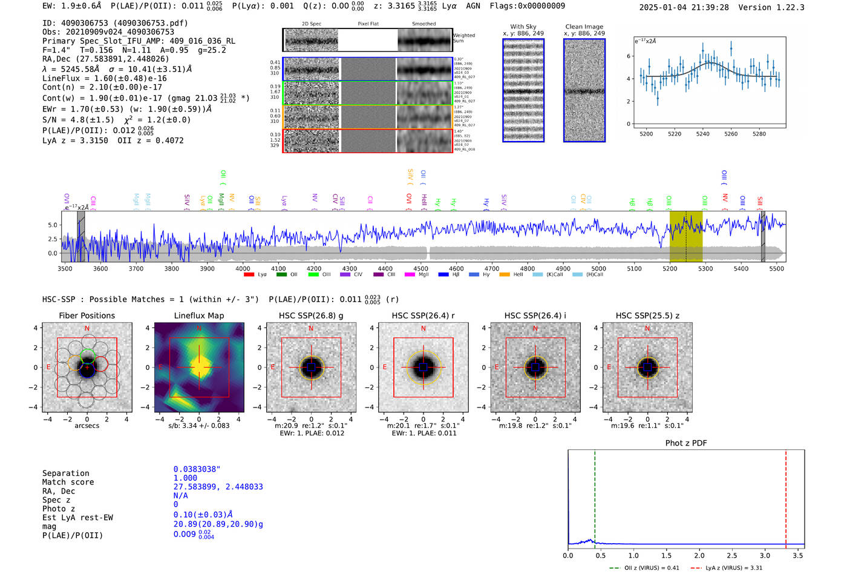Select the Primary Spec_Slot_IFU_AMP line

[x=139, y=41]
